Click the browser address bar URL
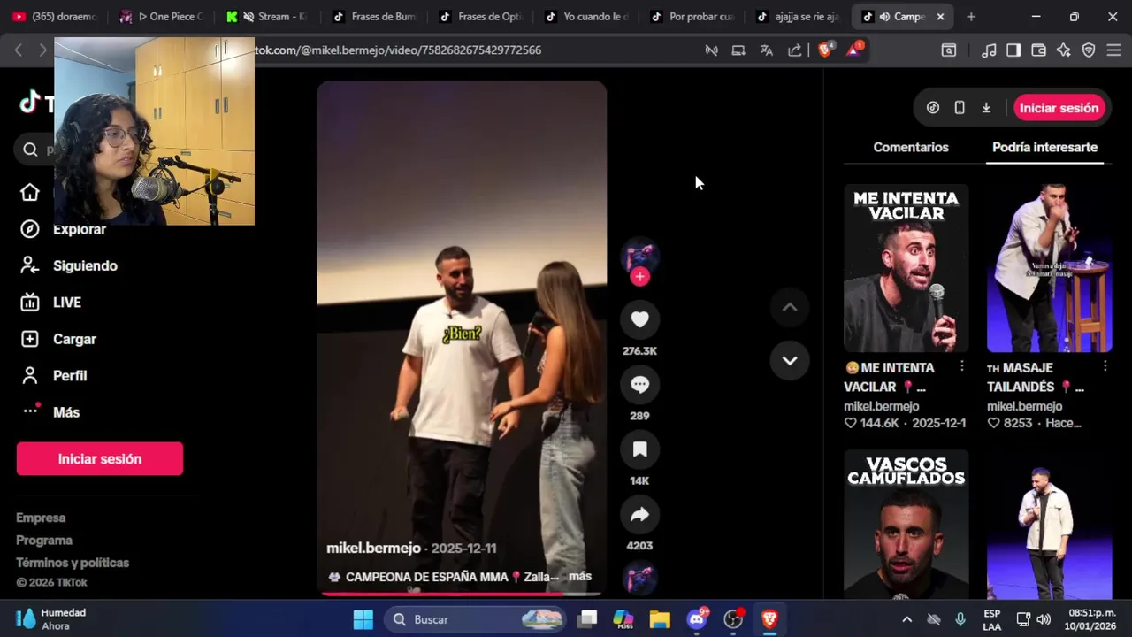The height and width of the screenshot is (637, 1132). coord(398,50)
